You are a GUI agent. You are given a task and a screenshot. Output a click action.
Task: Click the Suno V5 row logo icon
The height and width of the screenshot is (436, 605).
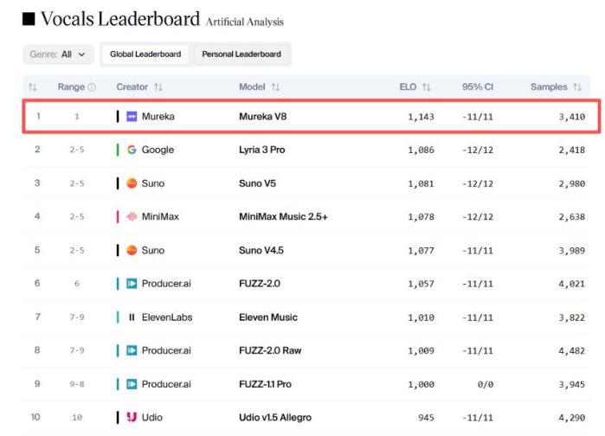coord(132,183)
